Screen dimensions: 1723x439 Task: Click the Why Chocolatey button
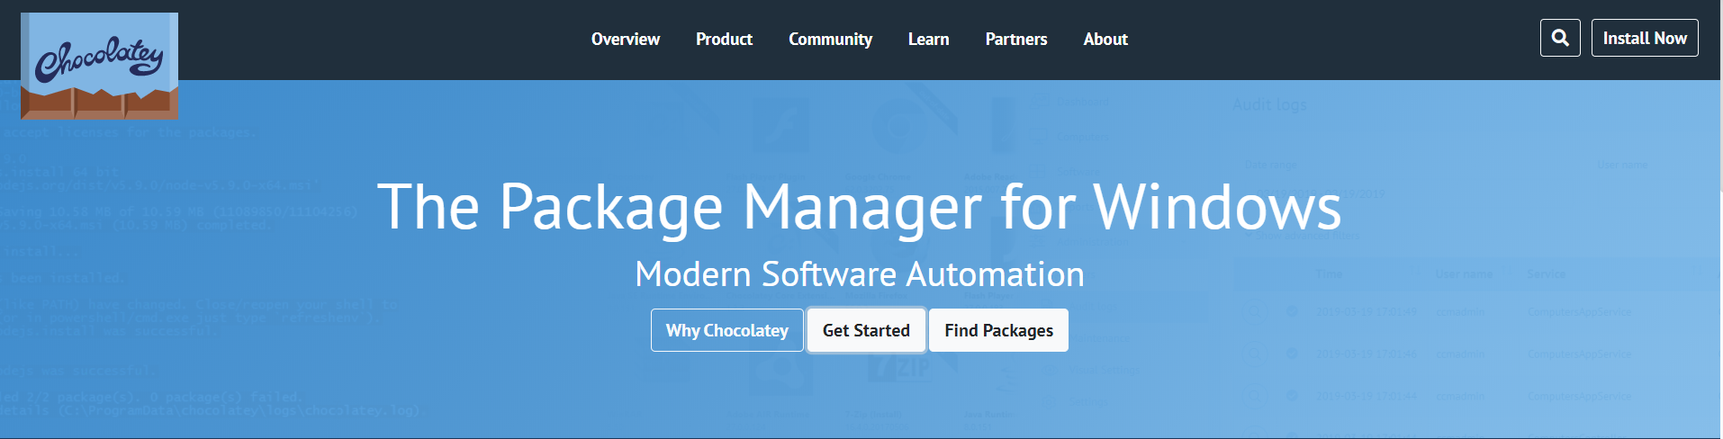[x=727, y=330]
